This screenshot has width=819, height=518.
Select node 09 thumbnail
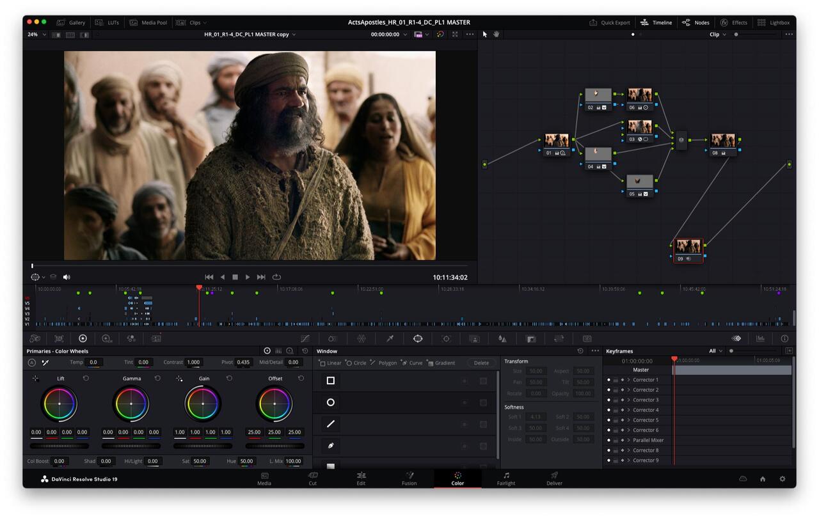coord(688,246)
